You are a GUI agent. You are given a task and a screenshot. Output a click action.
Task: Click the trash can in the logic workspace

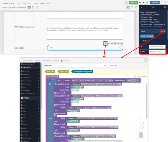(141, 135)
